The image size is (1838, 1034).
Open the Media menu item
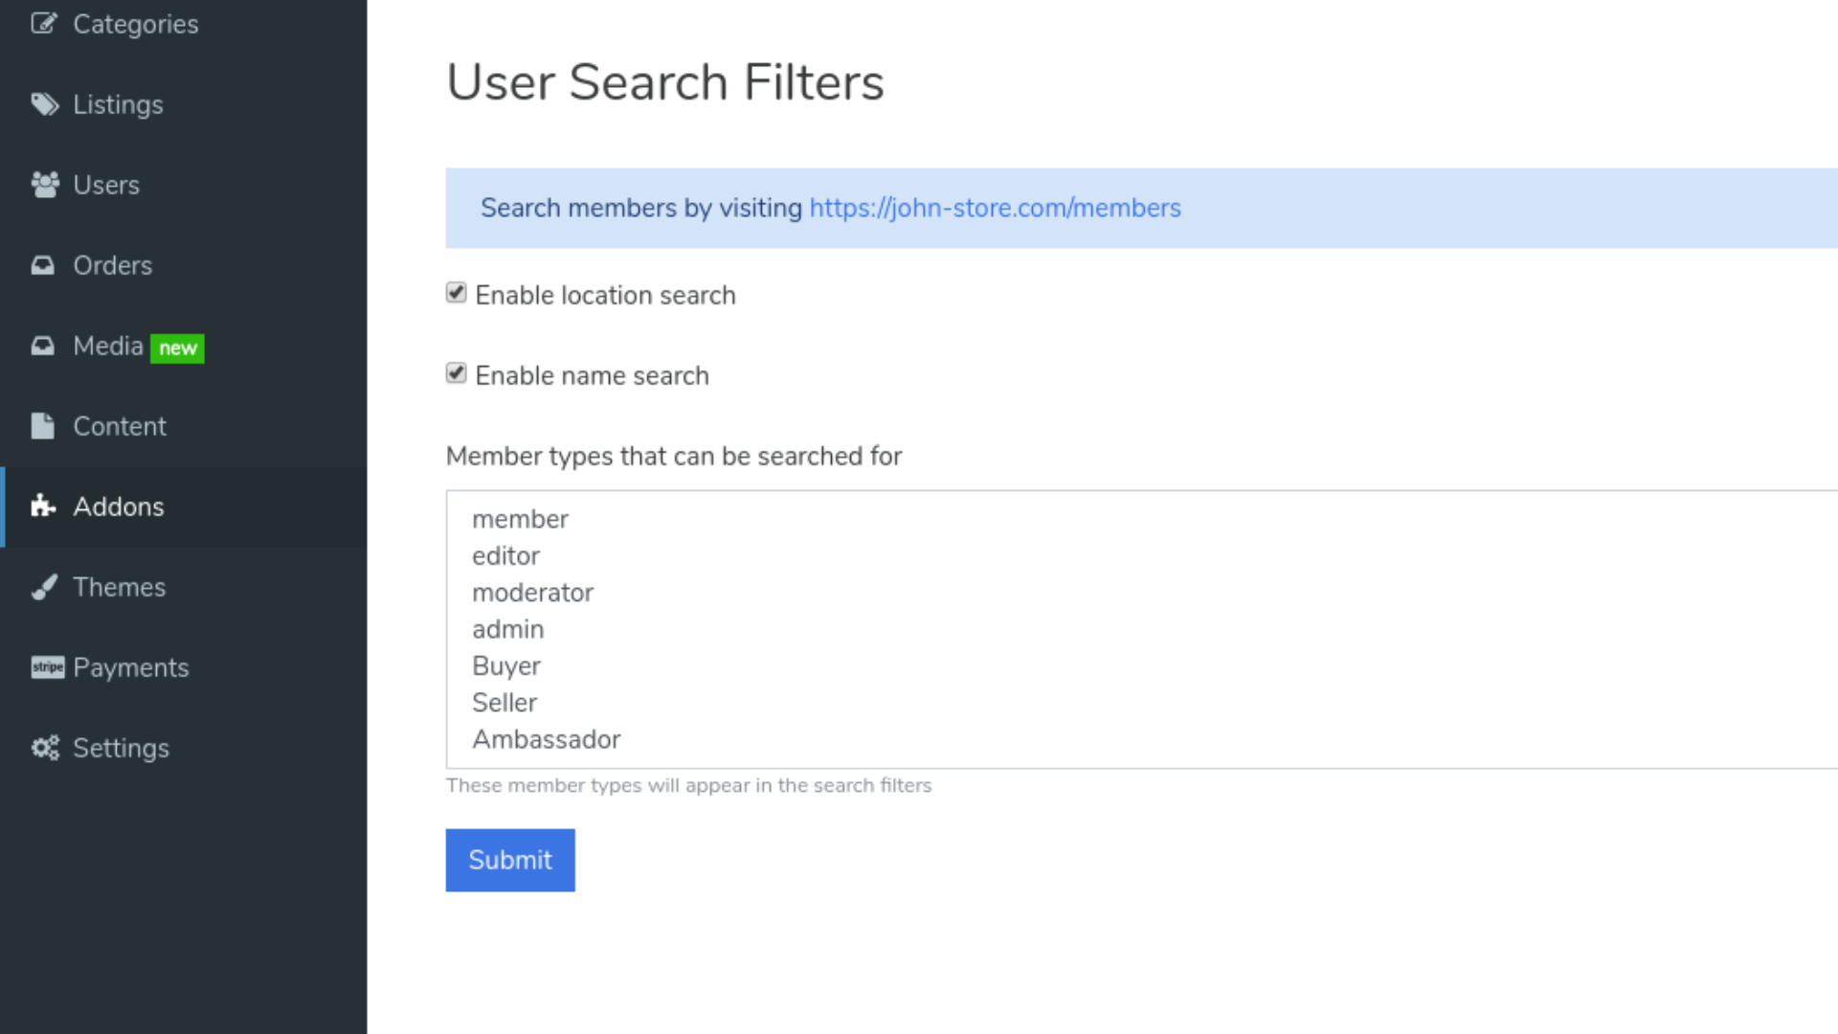tap(107, 346)
